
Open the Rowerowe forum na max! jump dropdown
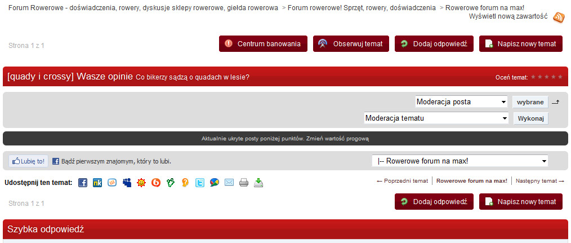click(x=460, y=161)
